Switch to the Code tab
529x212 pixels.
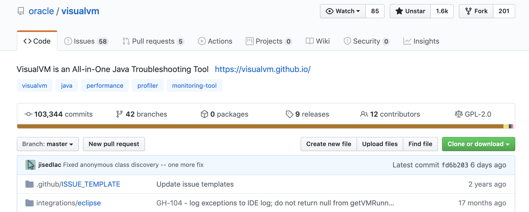click(x=37, y=41)
